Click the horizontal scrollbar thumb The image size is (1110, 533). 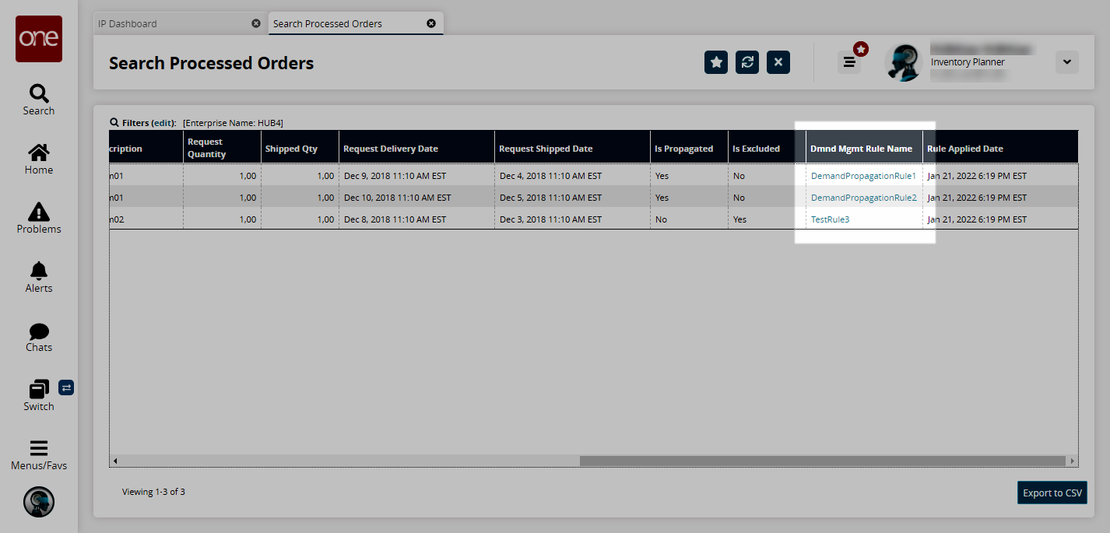(822, 461)
